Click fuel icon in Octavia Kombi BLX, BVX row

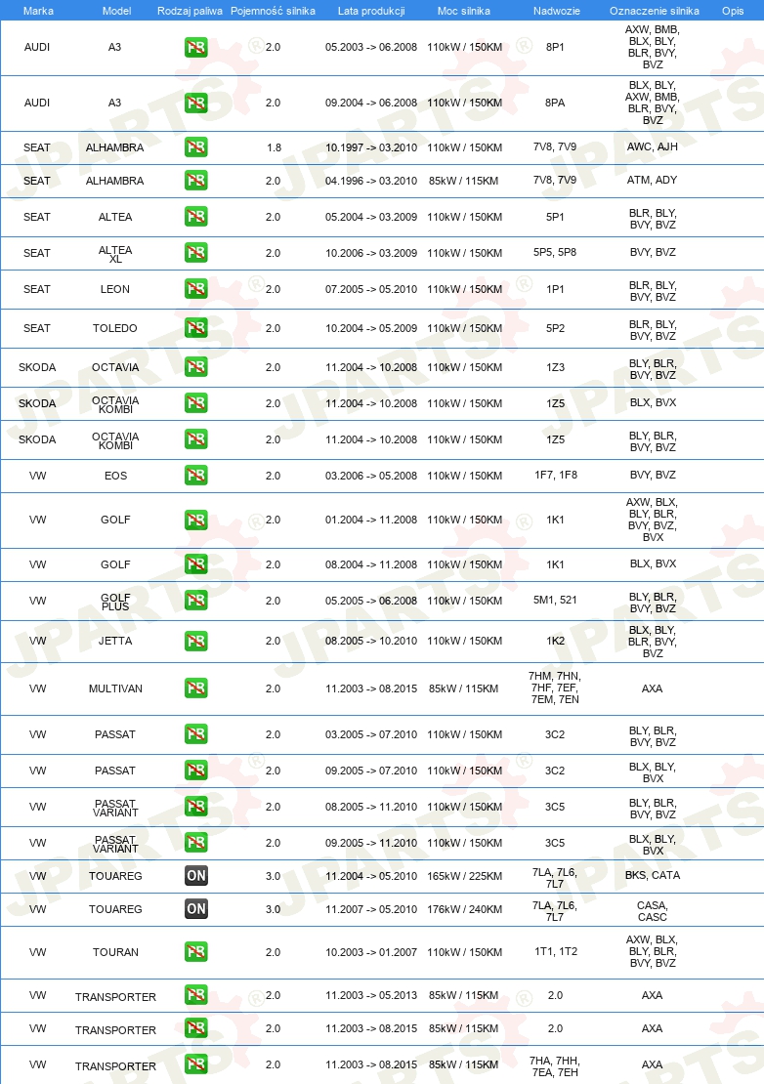(196, 403)
